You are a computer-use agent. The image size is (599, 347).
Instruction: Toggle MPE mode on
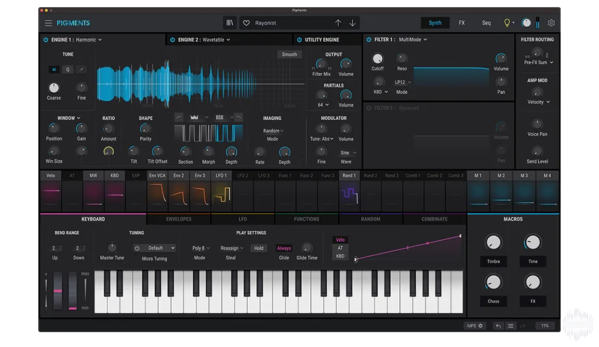tap(475, 326)
